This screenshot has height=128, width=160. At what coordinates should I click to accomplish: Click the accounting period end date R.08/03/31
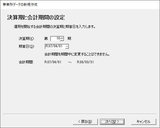[85, 62]
